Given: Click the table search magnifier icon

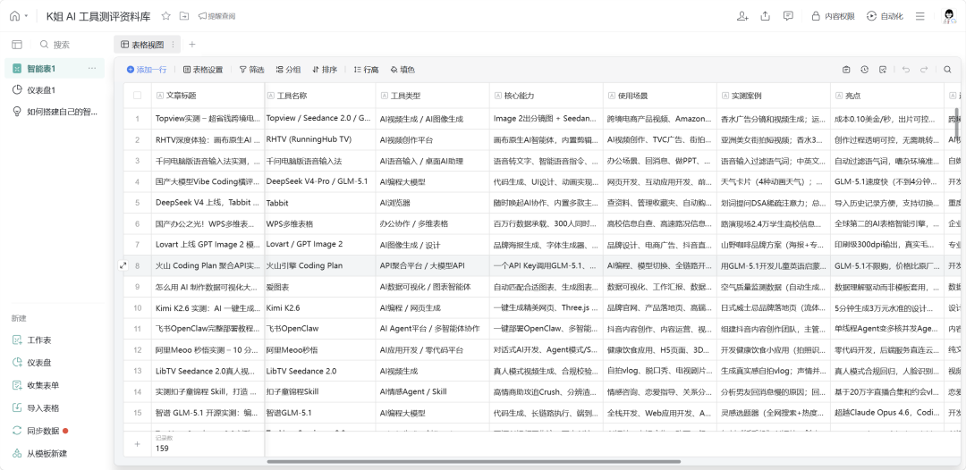Looking at the screenshot, I should pos(948,70).
